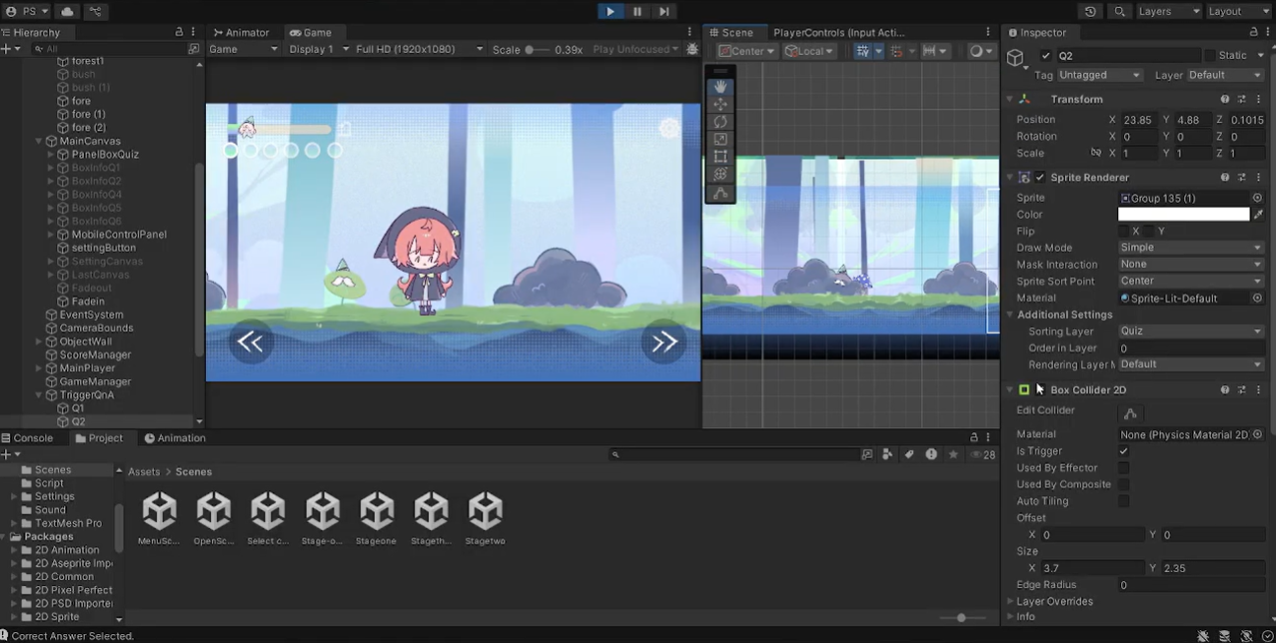The height and width of the screenshot is (643, 1276).
Task: Click the Size X input field of collider
Action: pos(1092,568)
